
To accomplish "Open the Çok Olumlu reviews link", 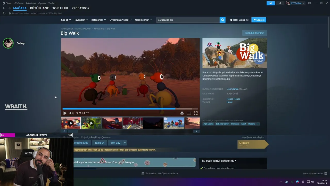I will click(233, 89).
